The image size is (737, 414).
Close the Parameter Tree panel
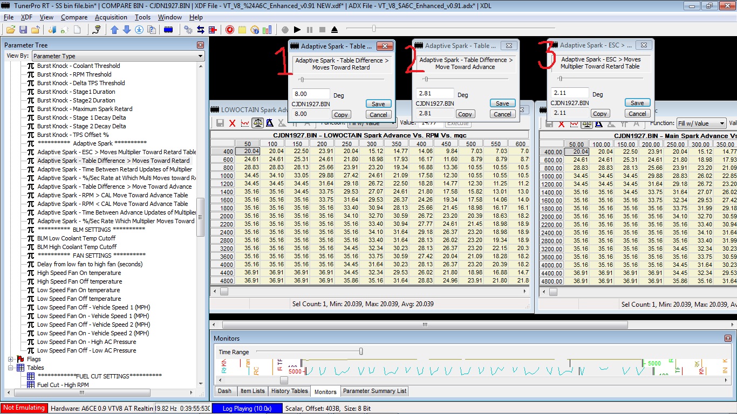pos(201,45)
